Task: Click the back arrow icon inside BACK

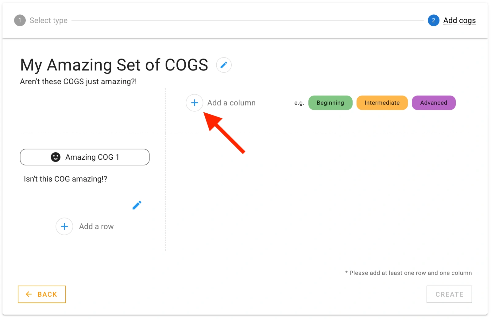Action: click(x=29, y=294)
